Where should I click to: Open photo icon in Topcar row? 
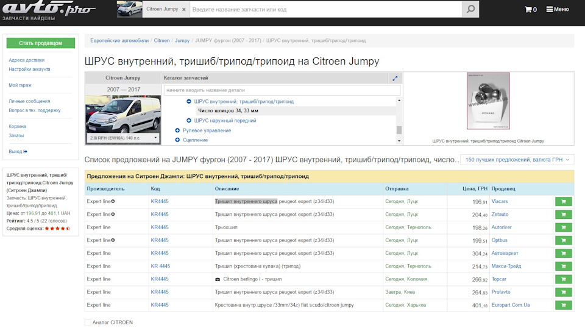218,279
